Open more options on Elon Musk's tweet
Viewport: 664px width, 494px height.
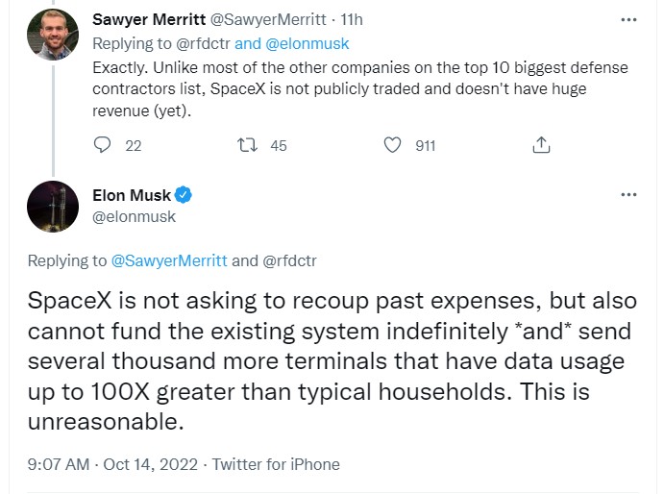pos(628,194)
